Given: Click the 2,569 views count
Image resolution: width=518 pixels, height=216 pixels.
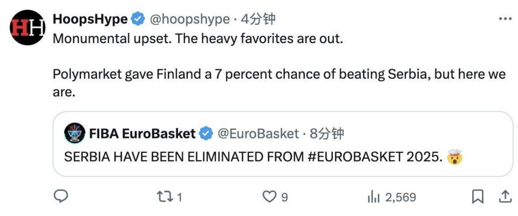Looking at the screenshot, I should 400,198.
